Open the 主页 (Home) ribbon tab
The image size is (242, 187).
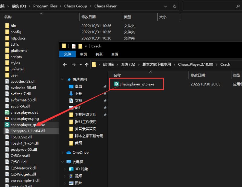click(x=83, y=54)
